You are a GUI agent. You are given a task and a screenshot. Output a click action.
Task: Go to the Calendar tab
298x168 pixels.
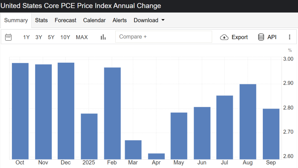(x=94, y=20)
